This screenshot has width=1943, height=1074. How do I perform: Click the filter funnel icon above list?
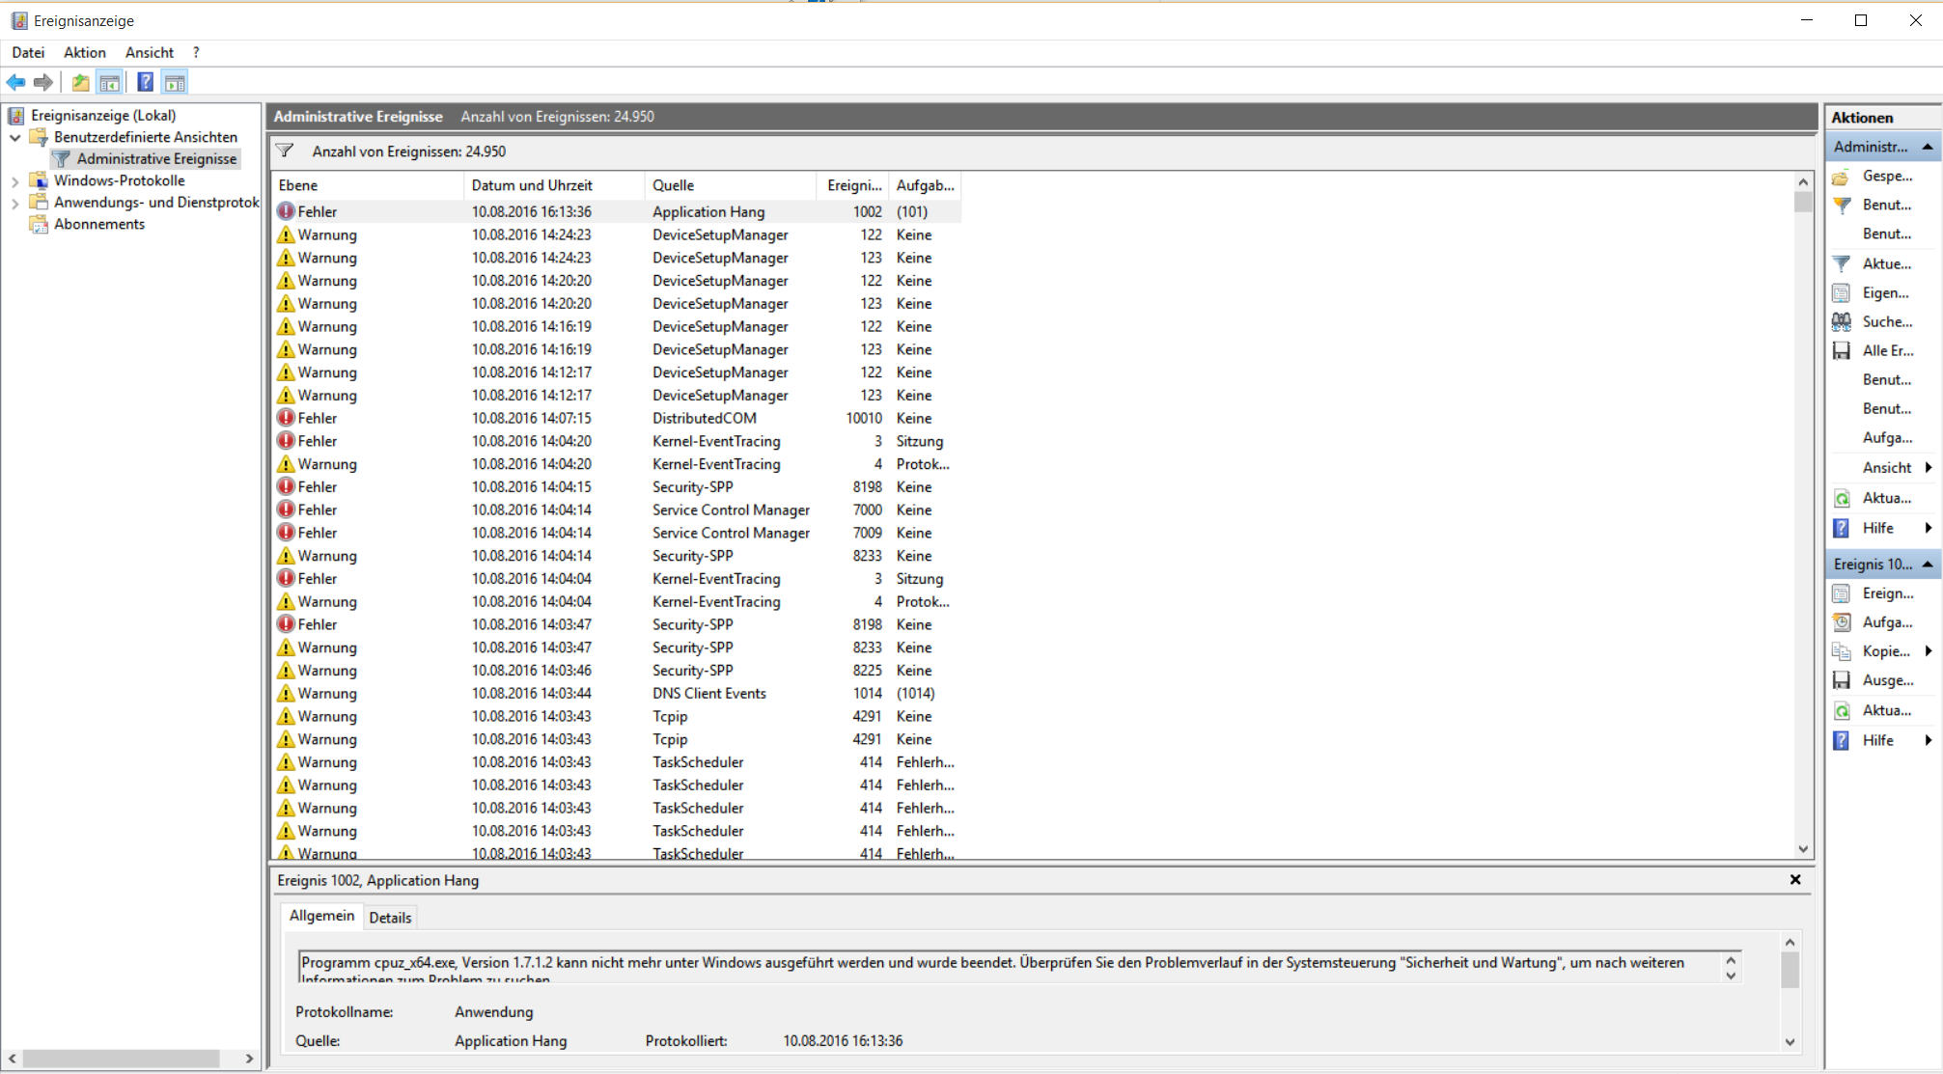(285, 151)
